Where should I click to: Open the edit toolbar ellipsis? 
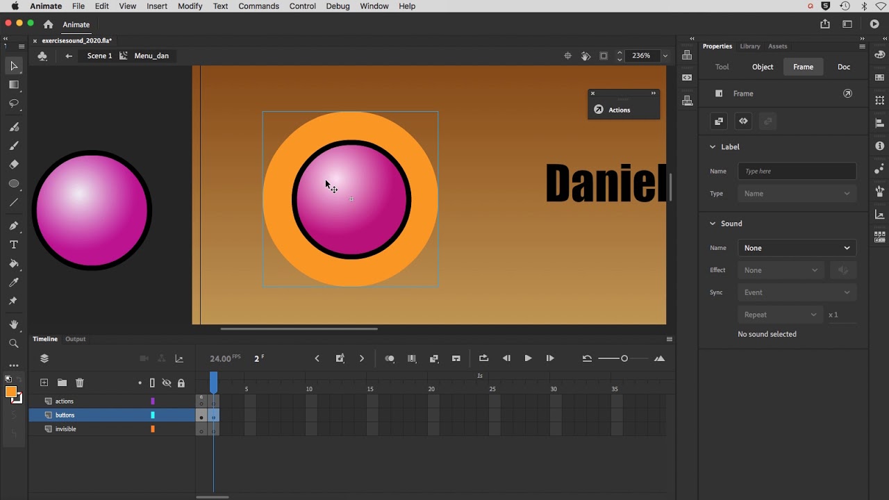point(14,365)
